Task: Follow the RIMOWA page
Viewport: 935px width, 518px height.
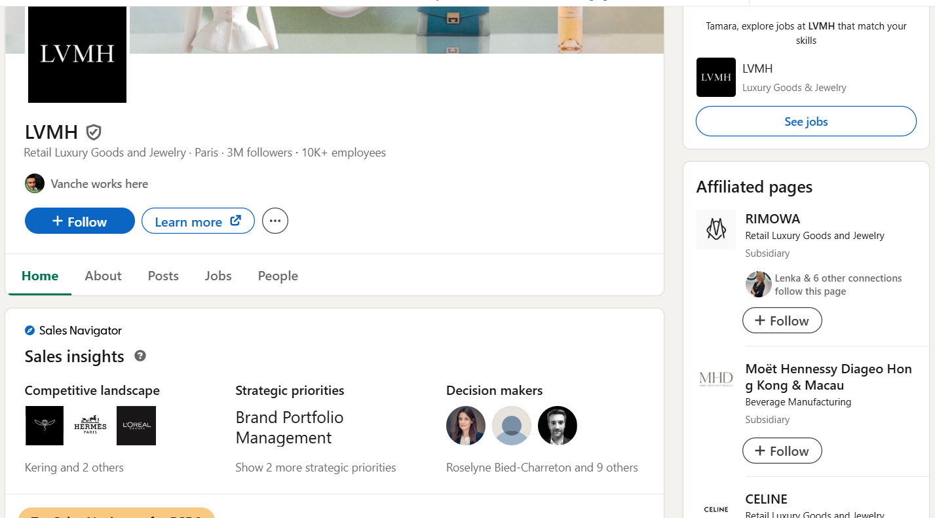Action: coord(782,320)
